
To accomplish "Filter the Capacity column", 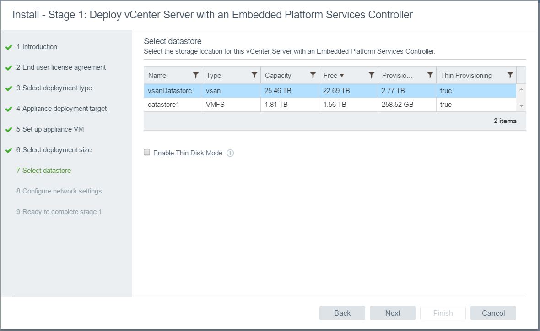I will [x=313, y=75].
